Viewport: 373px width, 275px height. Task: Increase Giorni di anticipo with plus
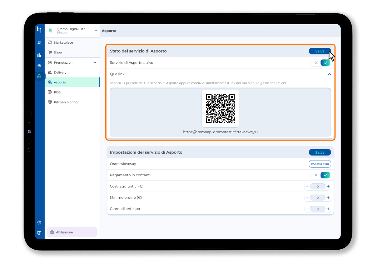coord(328,209)
